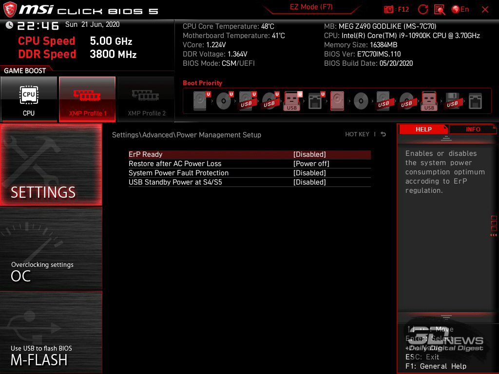499x374 pixels.
Task: Click the clock icon beside the time
Action: [9, 25]
